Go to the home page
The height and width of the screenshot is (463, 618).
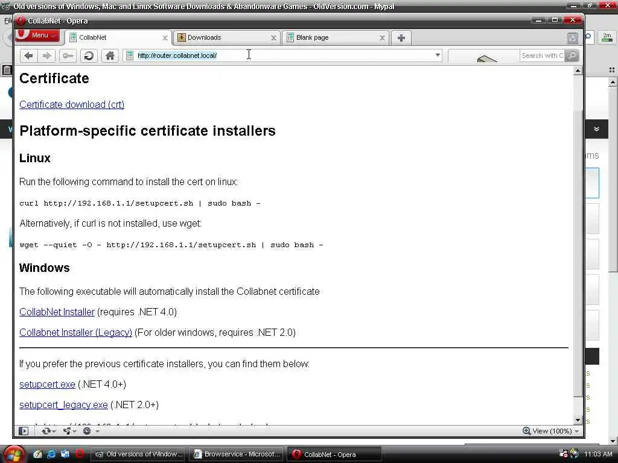coord(110,55)
